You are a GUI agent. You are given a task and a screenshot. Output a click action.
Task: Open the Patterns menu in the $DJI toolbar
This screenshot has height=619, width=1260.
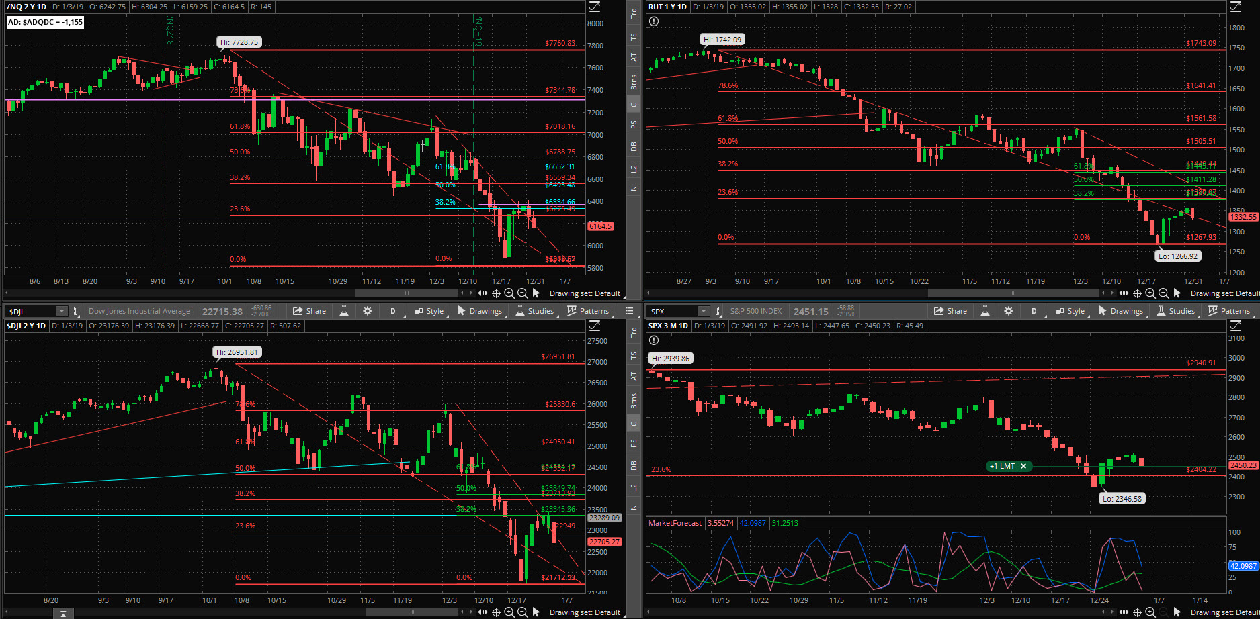point(588,311)
